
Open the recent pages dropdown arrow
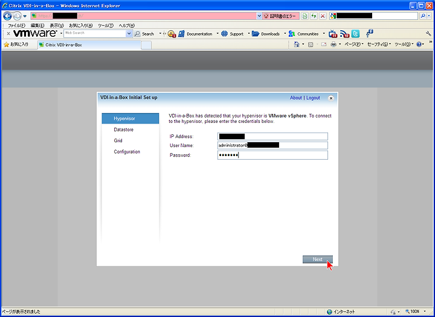pyautogui.click(x=25, y=16)
